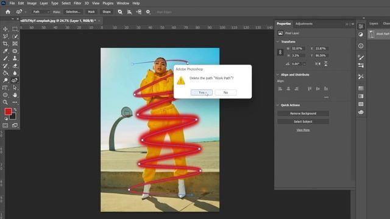This screenshot has width=390, height=219.
Task: Click Make Selection... button
Action: (73, 12)
